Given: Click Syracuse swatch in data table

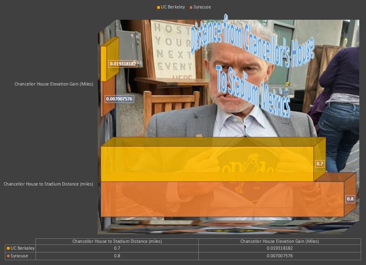Looking at the screenshot, I should click(x=8, y=256).
